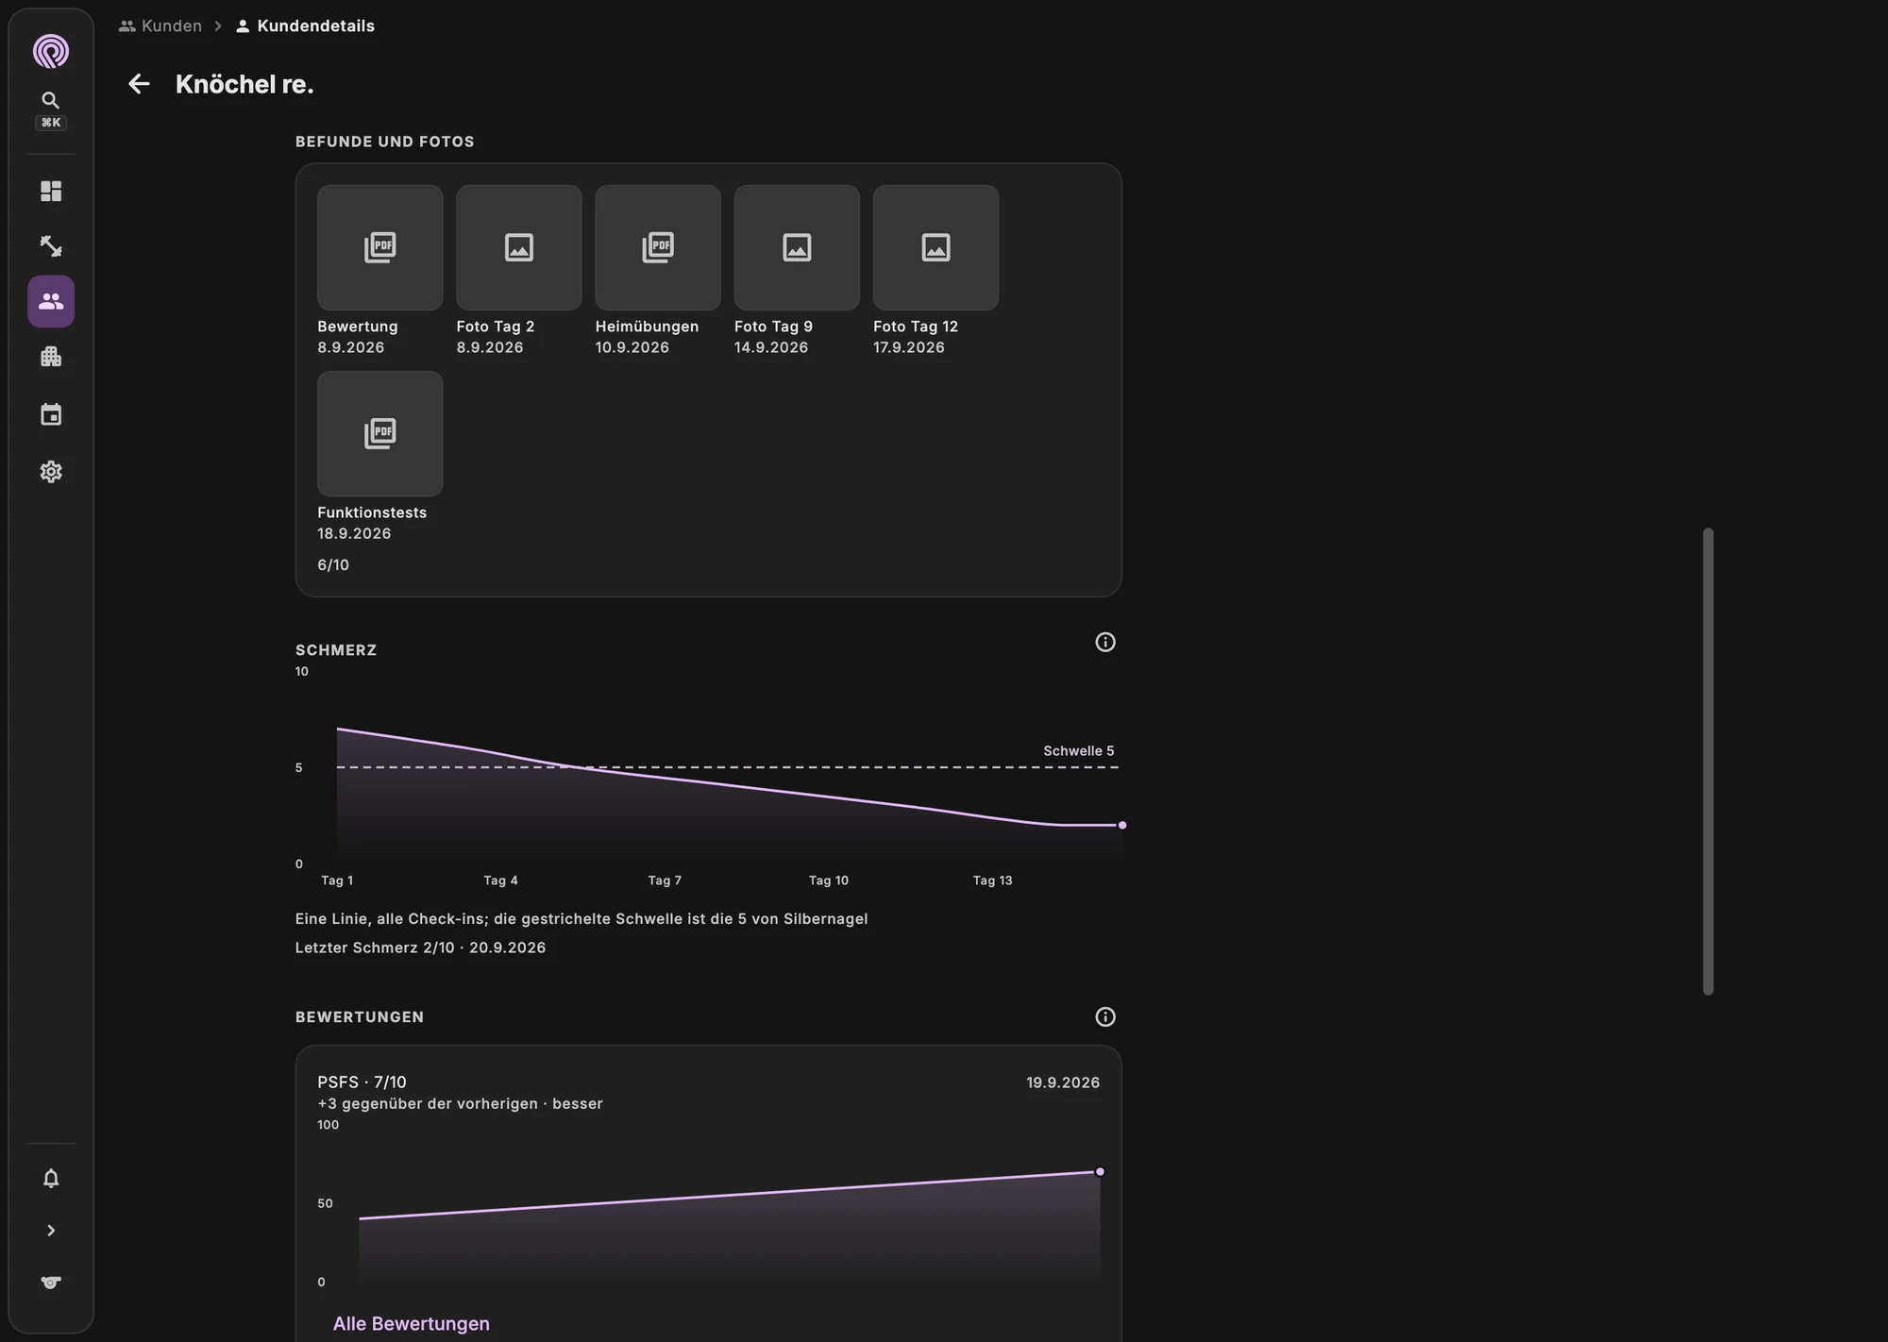Image resolution: width=1888 pixels, height=1342 pixels.
Task: Show info for the Bewertungen section
Action: (1105, 1017)
